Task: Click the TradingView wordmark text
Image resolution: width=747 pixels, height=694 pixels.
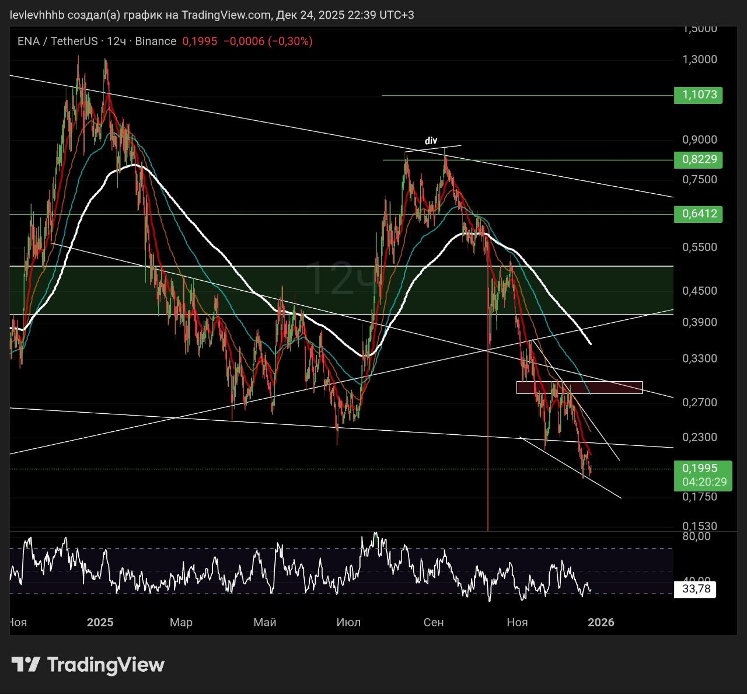Action: 106,665
